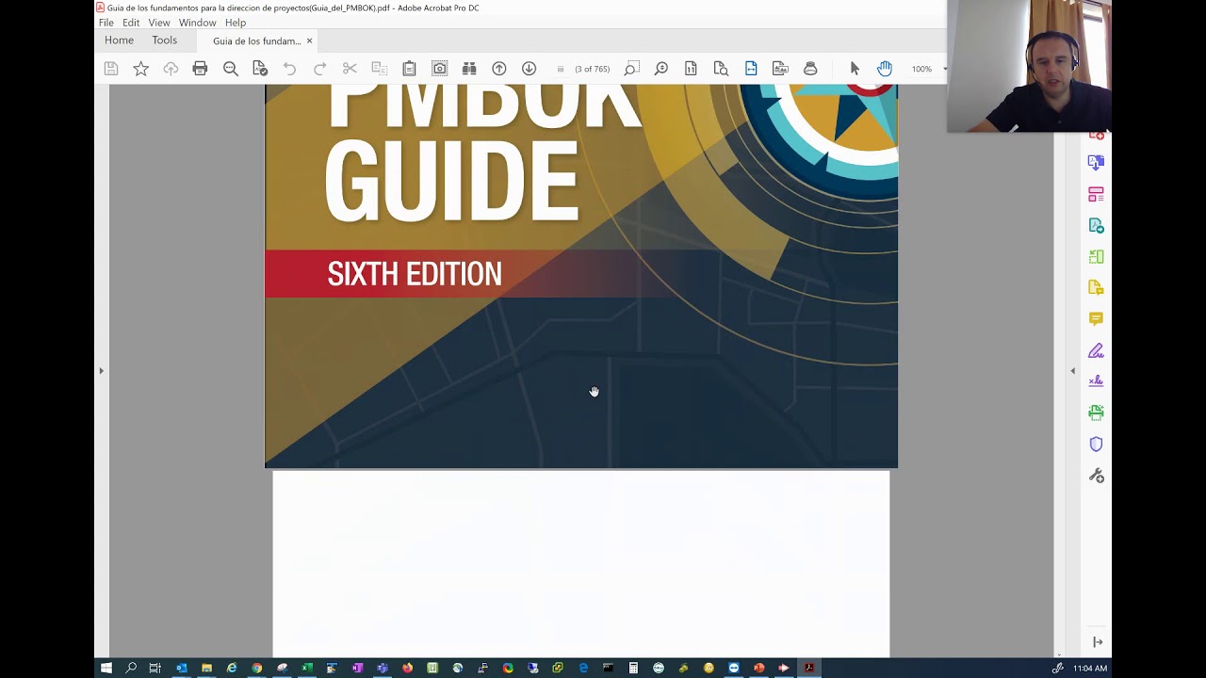Open the Windows Start menu
1206x678 pixels.
point(106,668)
